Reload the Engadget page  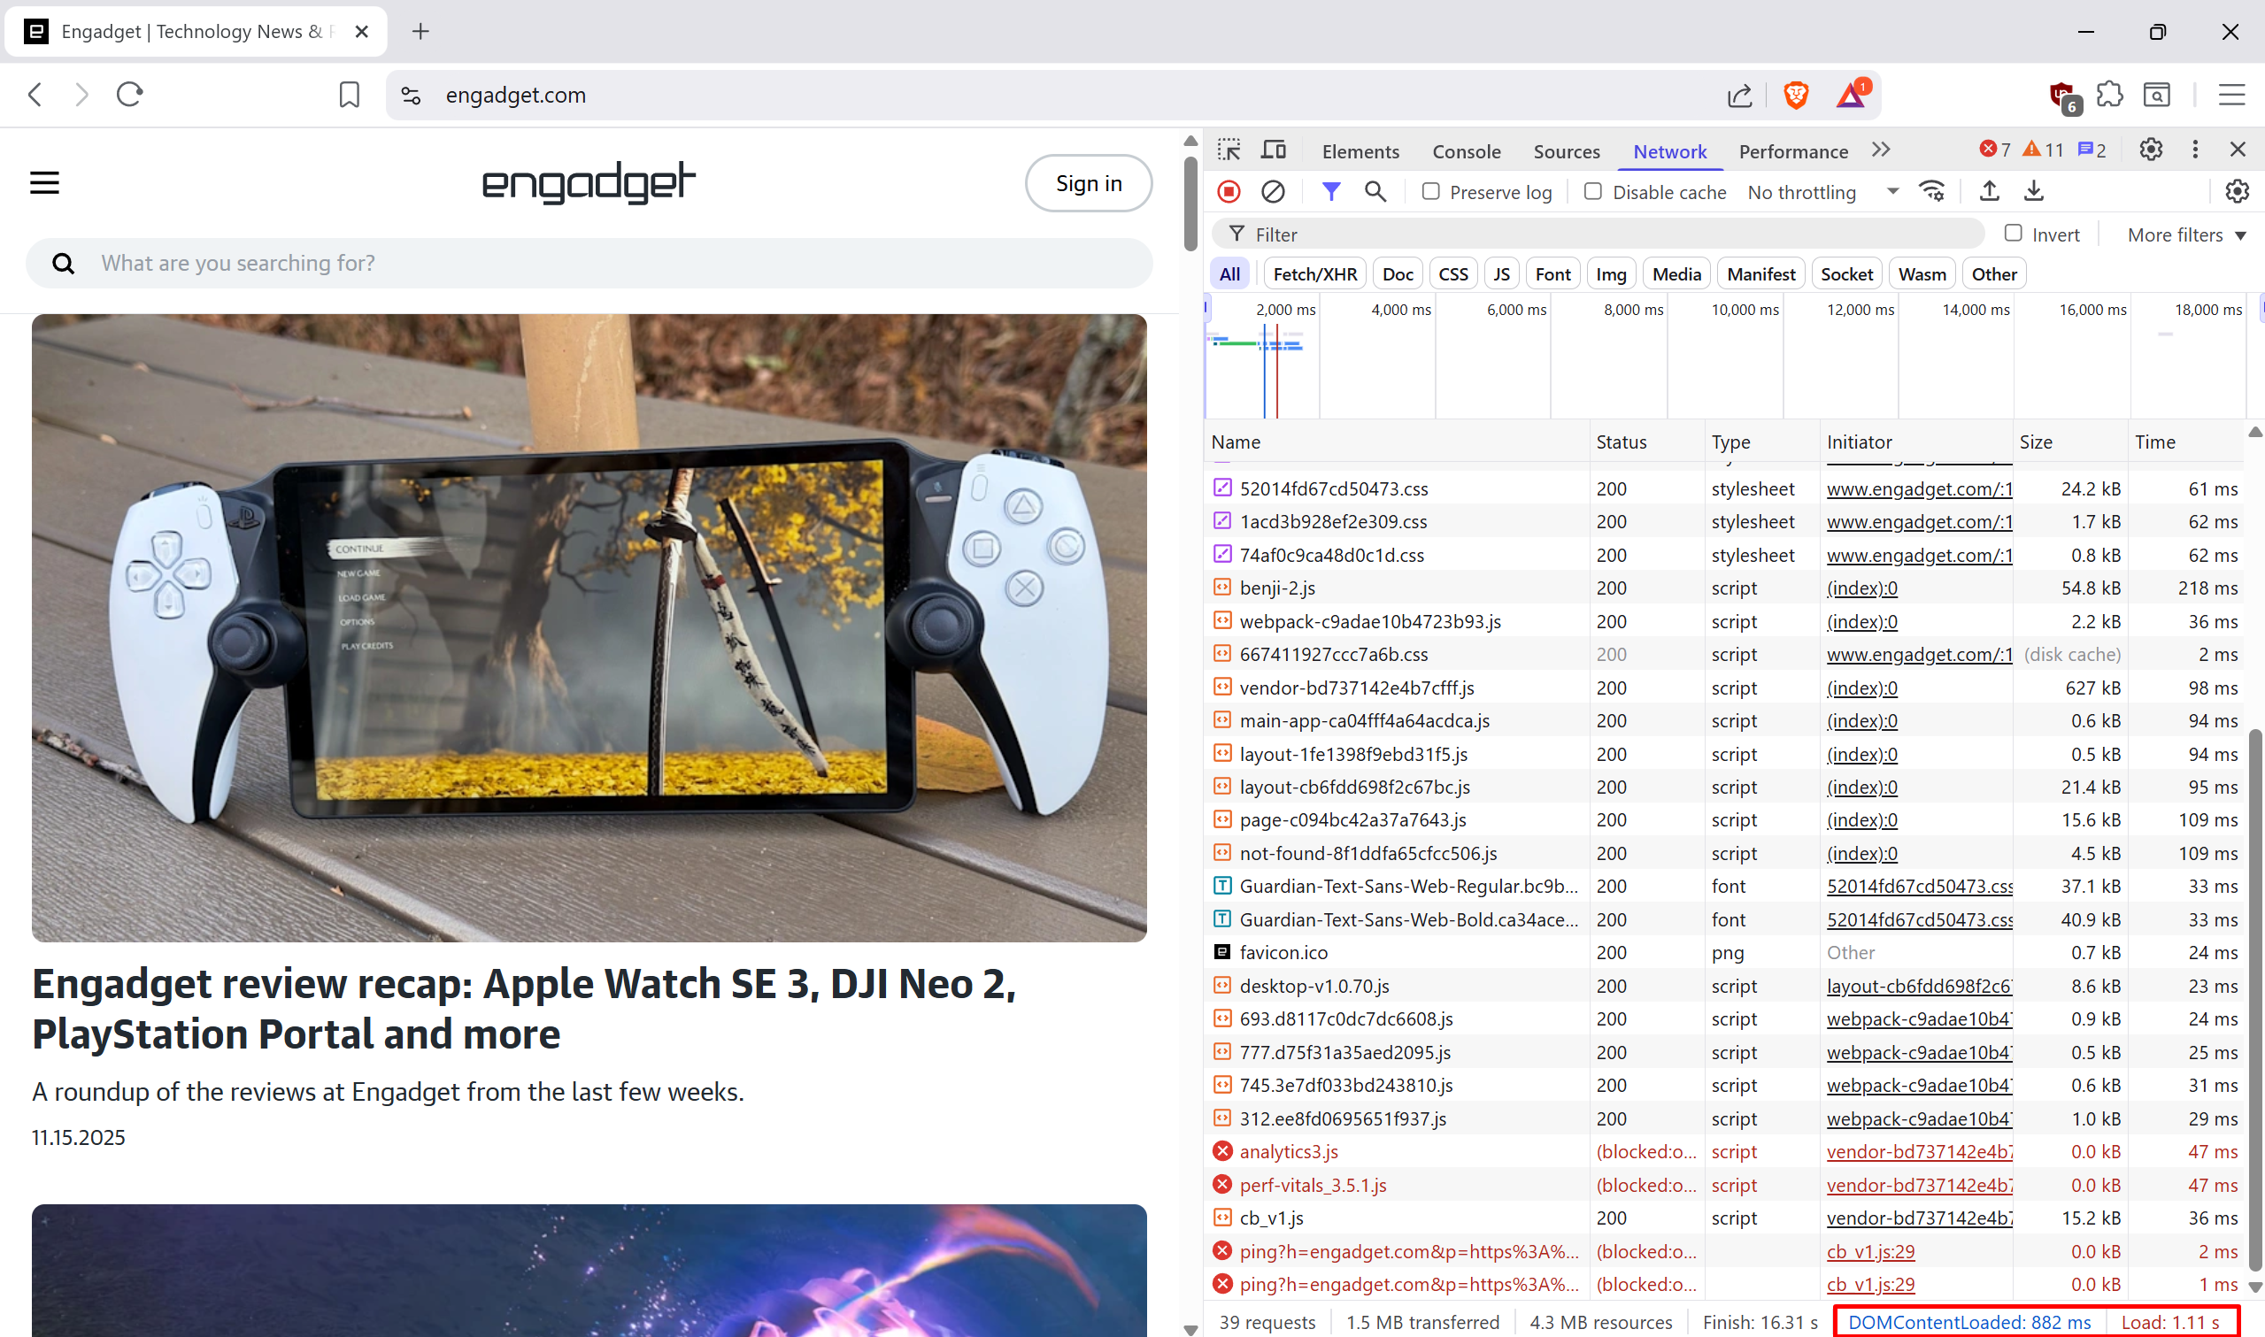(130, 95)
